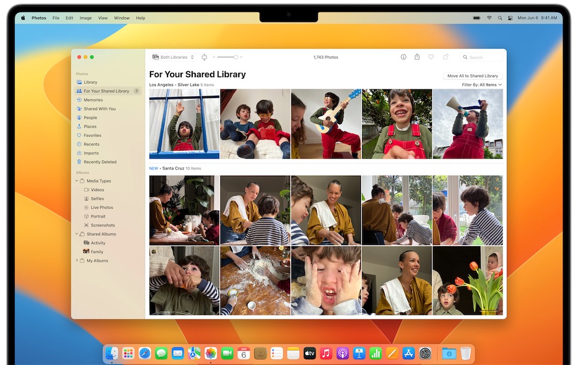Open Calendar from the Dock

tap(244, 353)
